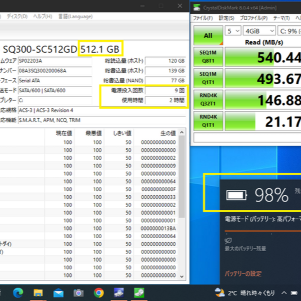Open ヘルプ(H) menu in CrystalDiskInfo
301x301 pixels.
pos(43,16)
